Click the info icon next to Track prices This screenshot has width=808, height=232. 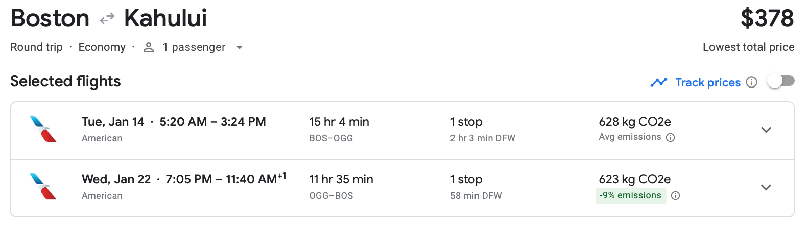(751, 82)
